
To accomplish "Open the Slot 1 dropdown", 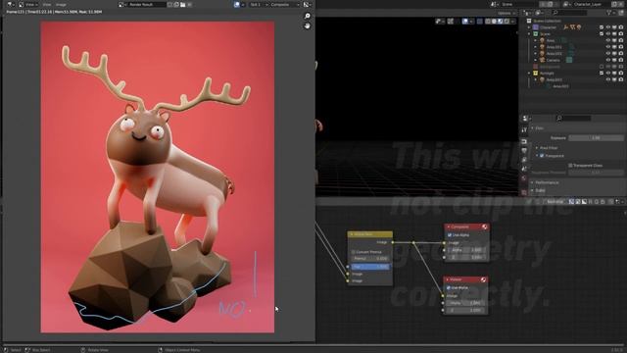I will point(259,4).
